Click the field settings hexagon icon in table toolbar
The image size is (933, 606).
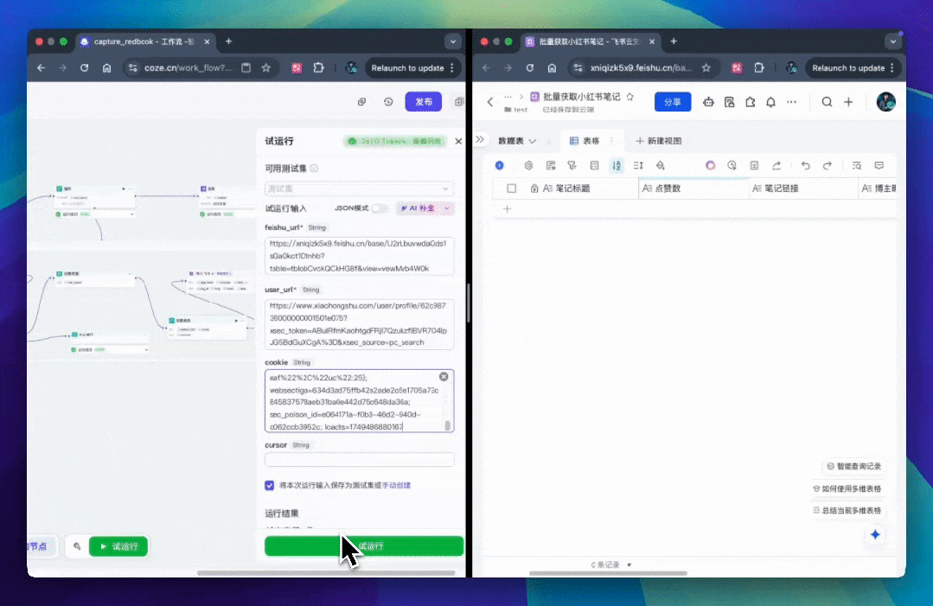528,165
